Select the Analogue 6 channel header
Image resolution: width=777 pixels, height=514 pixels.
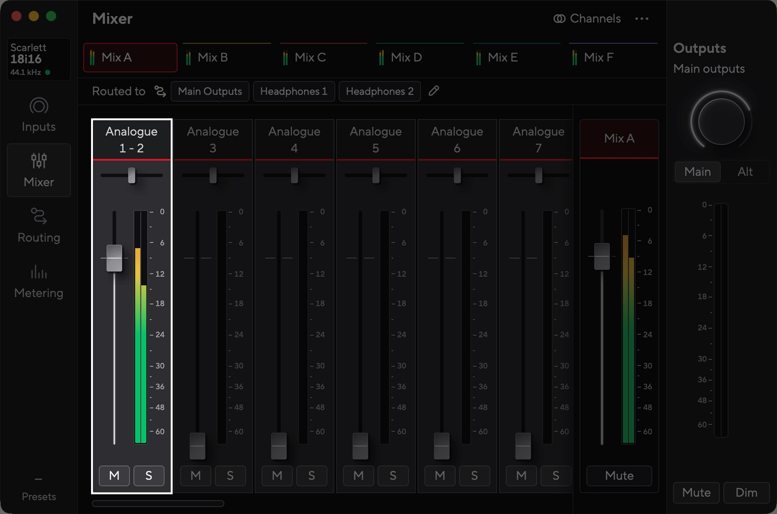coord(457,140)
